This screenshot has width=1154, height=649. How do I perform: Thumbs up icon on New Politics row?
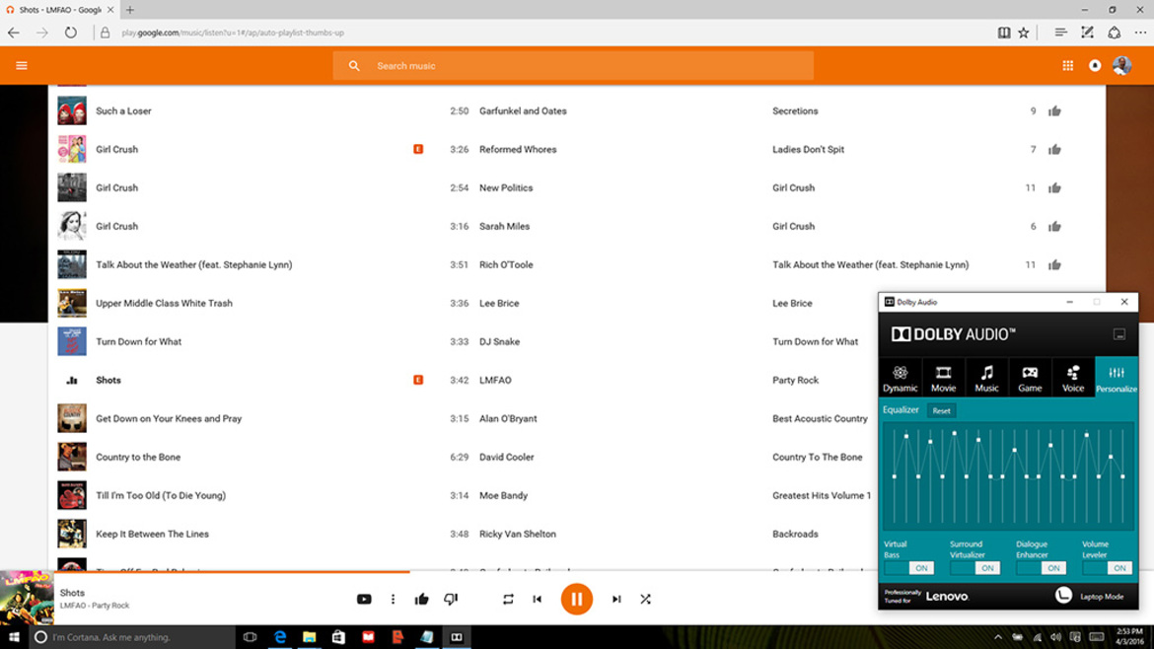1054,187
